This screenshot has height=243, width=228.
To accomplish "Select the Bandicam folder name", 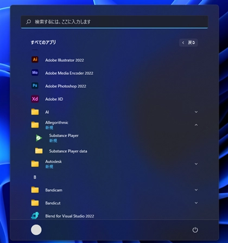I will (x=54, y=190).
